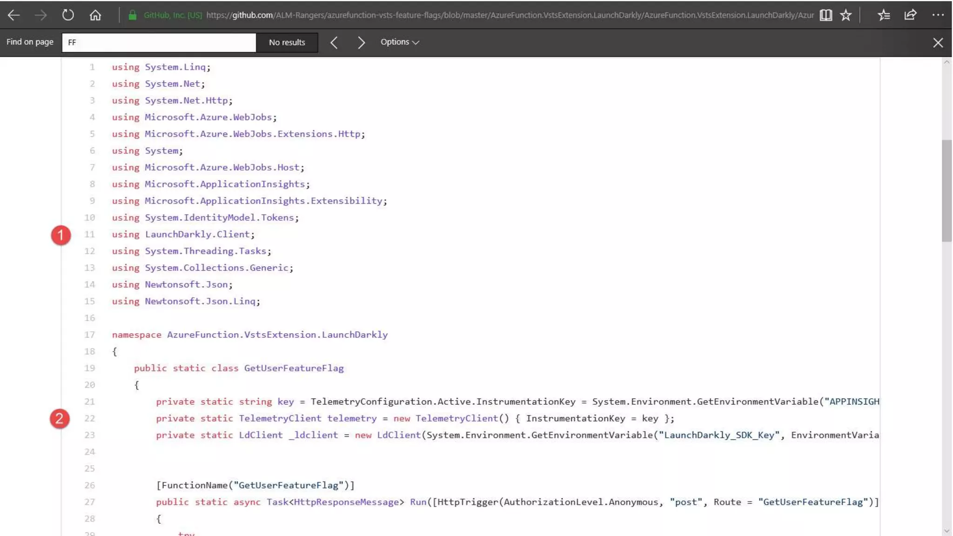Click the browser forward arrow
Screen dimensions: 953x536
click(41, 15)
